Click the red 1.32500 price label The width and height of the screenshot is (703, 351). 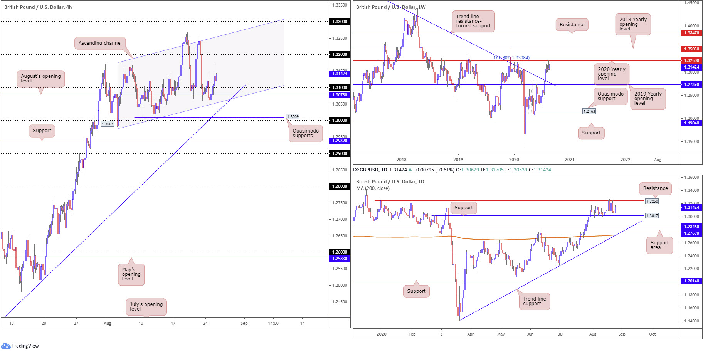pyautogui.click(x=691, y=60)
